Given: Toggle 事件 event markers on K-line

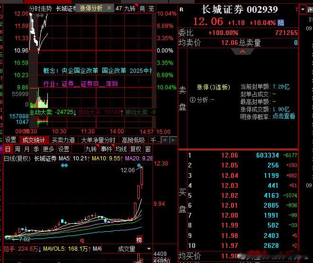Looking at the screenshot, I should 107,149.
